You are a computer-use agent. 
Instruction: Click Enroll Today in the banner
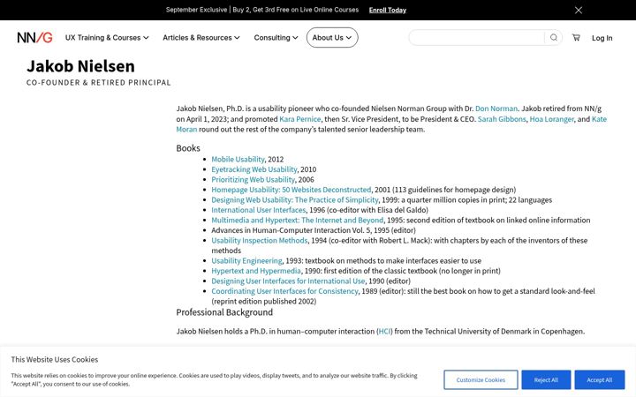[x=388, y=10]
